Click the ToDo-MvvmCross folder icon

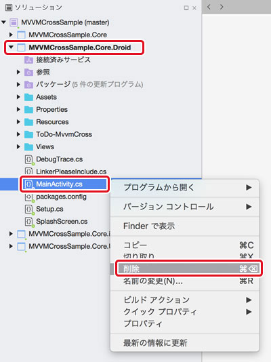[x=28, y=135]
